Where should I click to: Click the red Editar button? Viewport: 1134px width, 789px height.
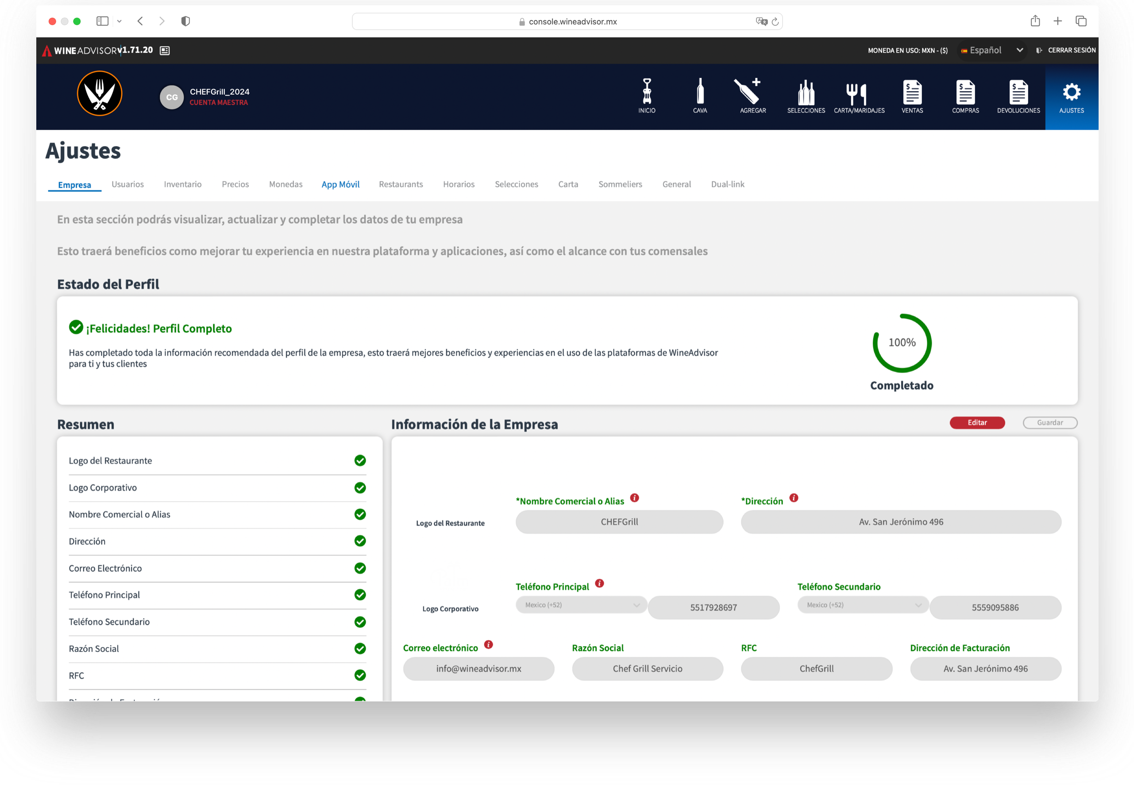pyautogui.click(x=977, y=422)
